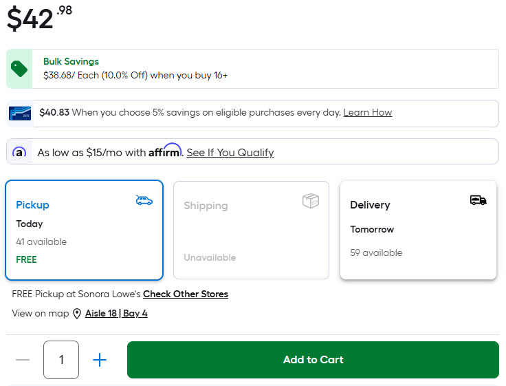Click the Lowe's credit card icon
The image size is (506, 386).
tap(19, 113)
